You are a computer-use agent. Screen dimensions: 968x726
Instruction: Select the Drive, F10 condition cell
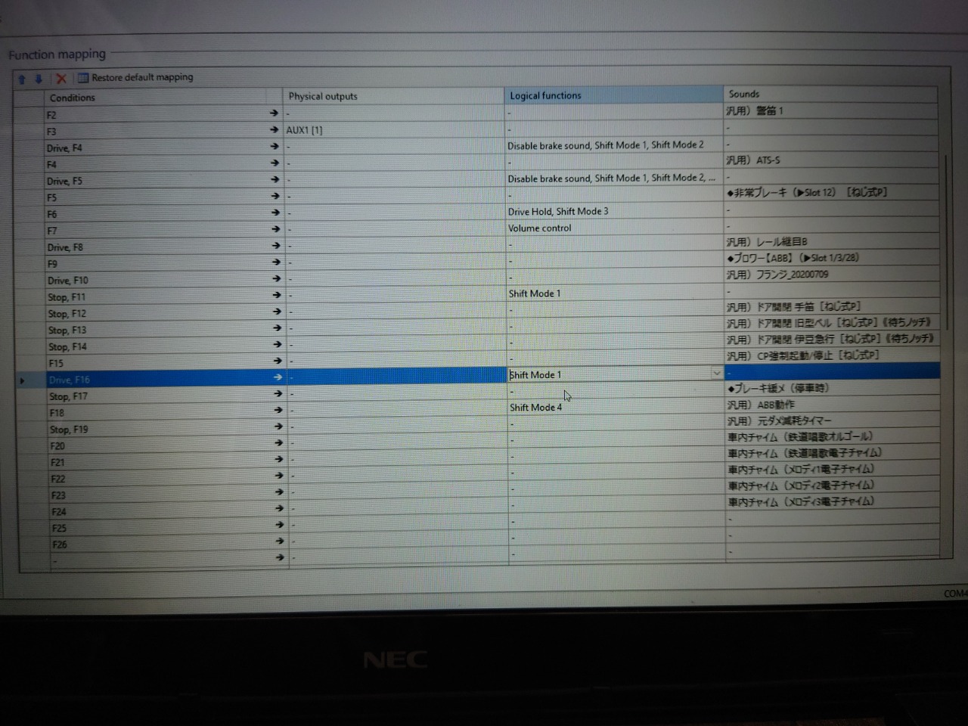click(x=155, y=281)
